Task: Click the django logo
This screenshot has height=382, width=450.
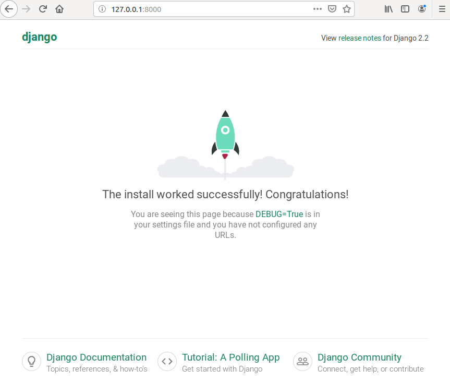Action: tap(39, 37)
